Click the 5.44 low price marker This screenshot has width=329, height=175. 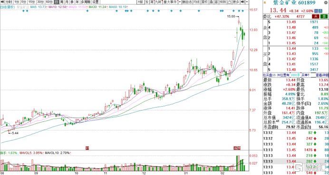point(15,133)
